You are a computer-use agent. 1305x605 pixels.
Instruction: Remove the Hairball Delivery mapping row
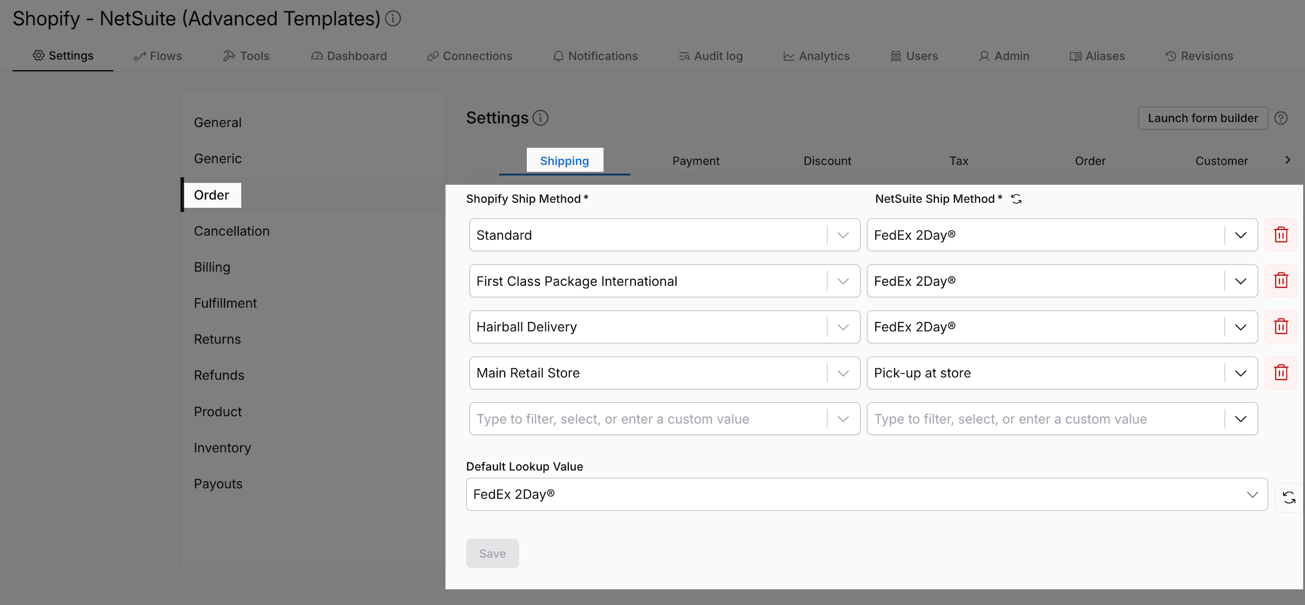[x=1281, y=327]
